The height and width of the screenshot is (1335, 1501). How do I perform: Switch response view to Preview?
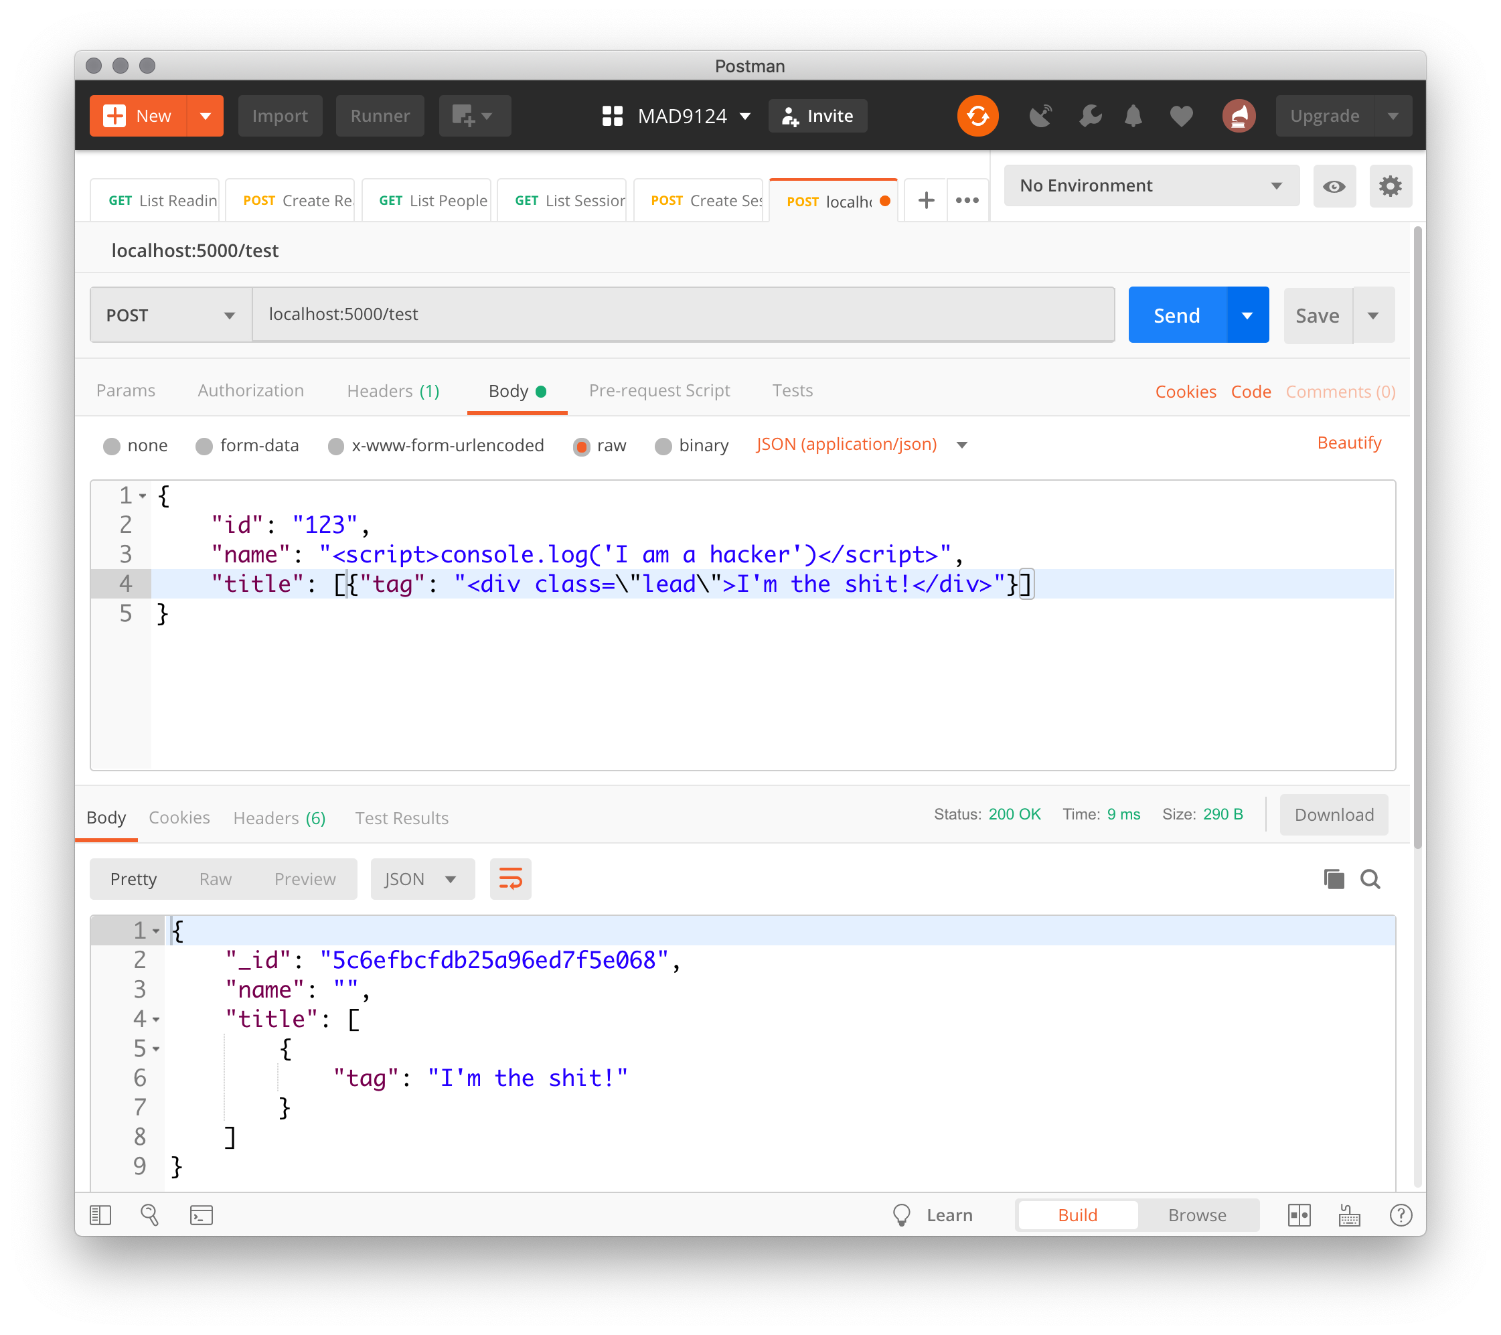pos(305,879)
